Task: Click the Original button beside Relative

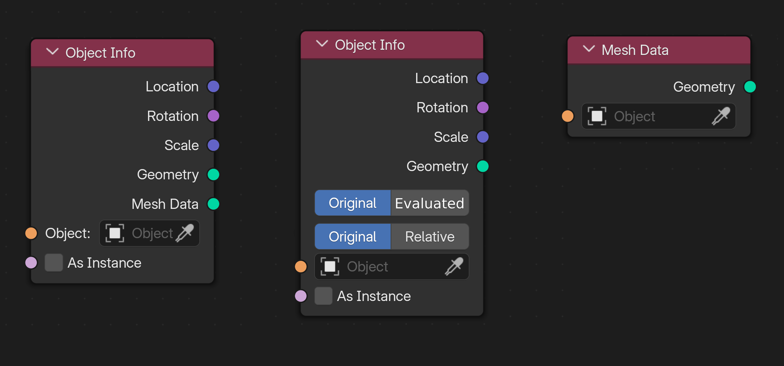Action: (353, 236)
